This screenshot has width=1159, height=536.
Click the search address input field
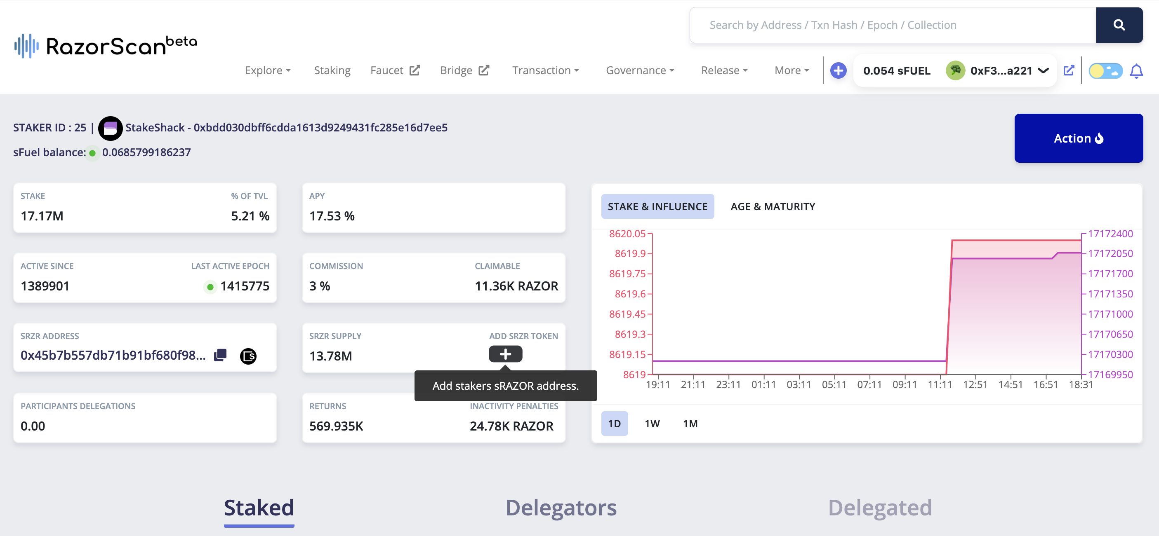click(892, 25)
